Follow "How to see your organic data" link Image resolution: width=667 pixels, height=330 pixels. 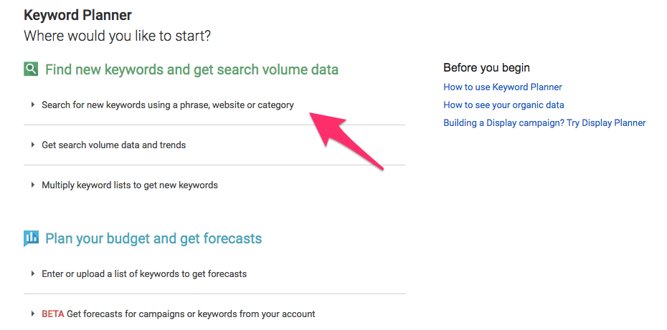tap(503, 105)
